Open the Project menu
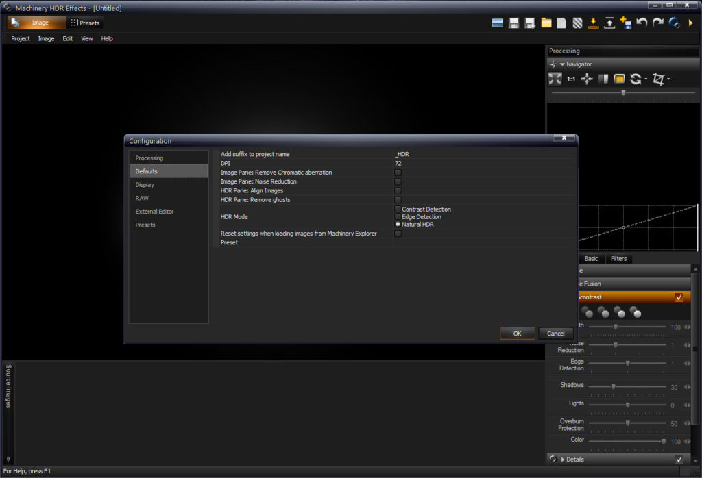Image resolution: width=702 pixels, height=478 pixels. (x=21, y=39)
